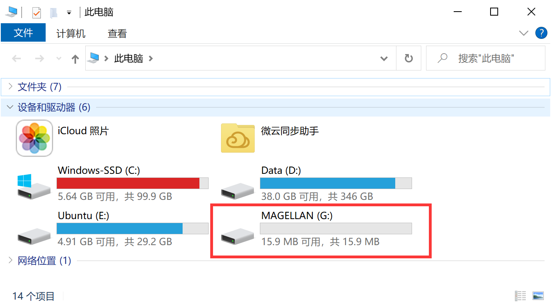Screen dimensions: 551x306
Task: Open the Properties icon in quick access toolbar
Action: 36,12
